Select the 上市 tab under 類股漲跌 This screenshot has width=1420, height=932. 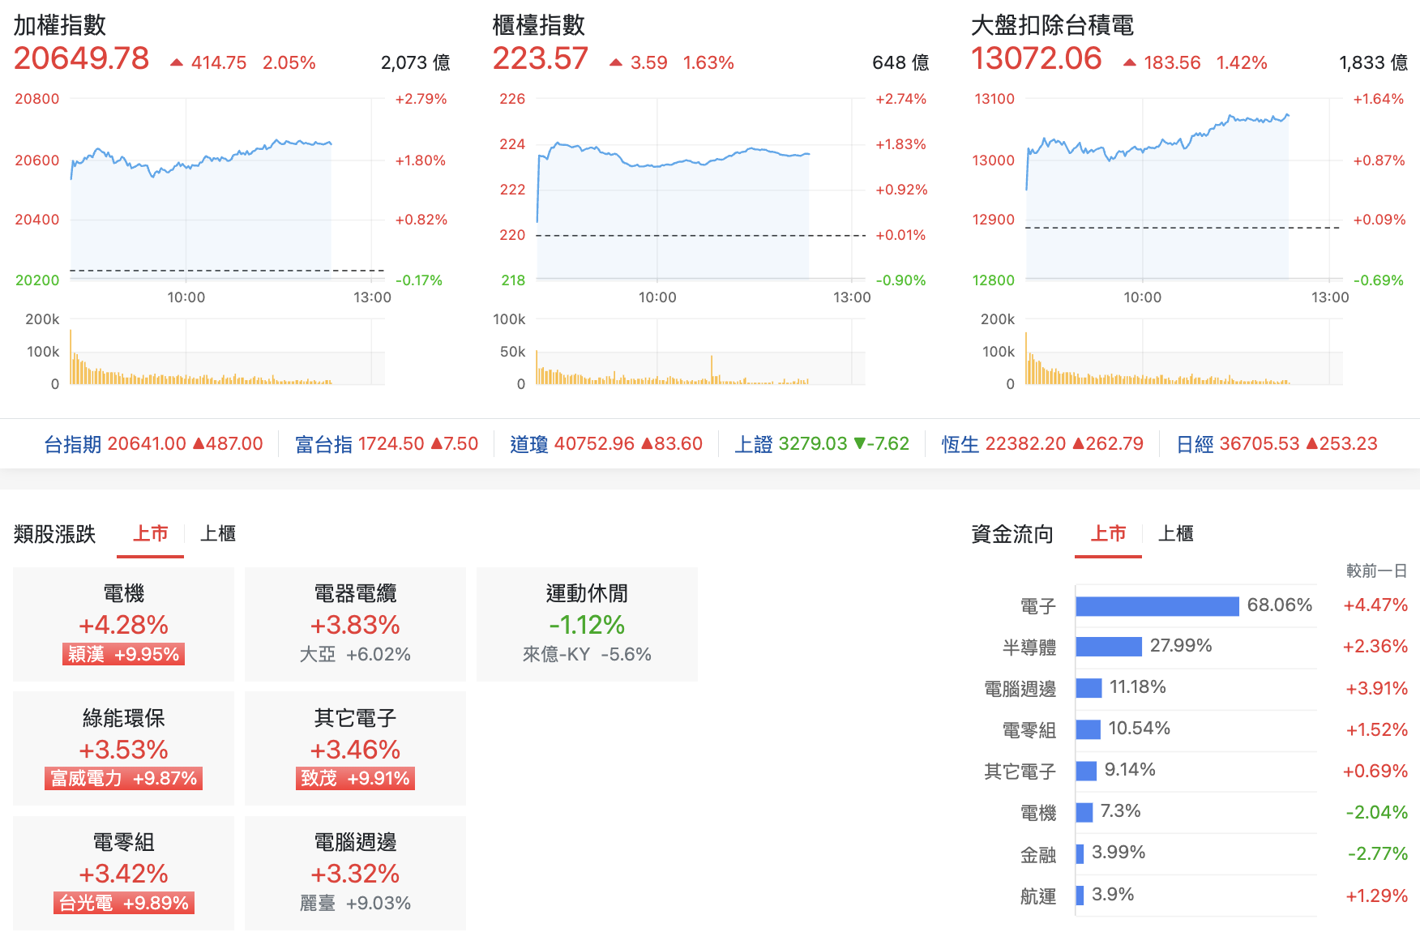click(x=151, y=533)
